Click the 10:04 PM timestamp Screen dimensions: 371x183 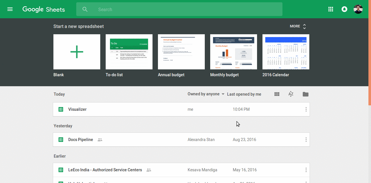[241, 109]
